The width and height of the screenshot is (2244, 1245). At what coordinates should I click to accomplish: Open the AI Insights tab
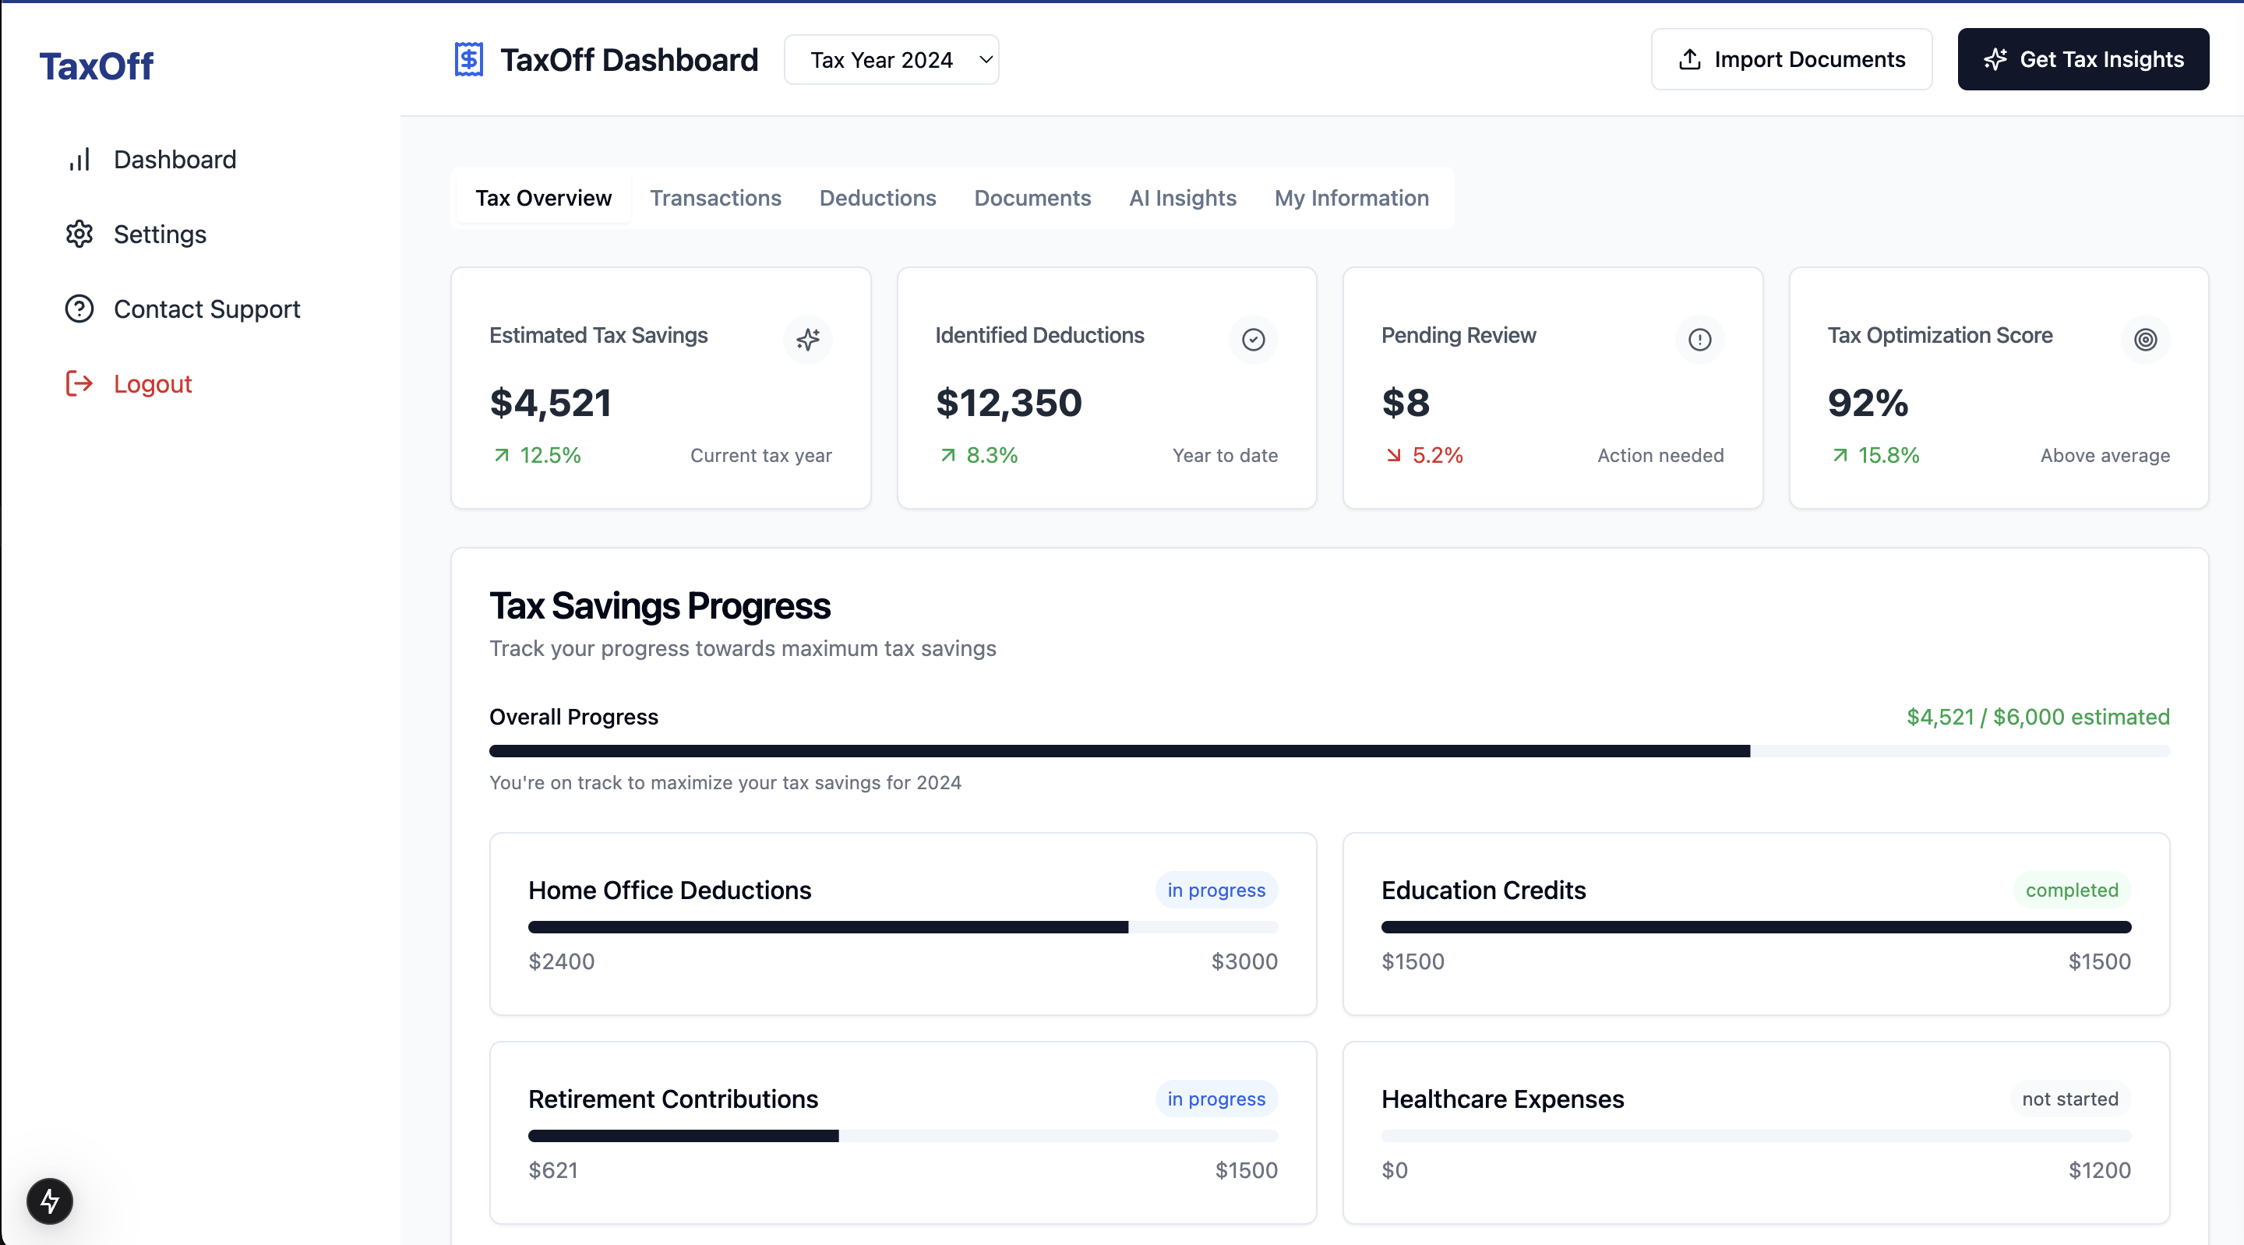1182,198
